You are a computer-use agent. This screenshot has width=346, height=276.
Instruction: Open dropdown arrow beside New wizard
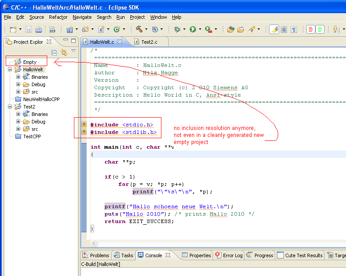pyautogui.click(x=20, y=29)
